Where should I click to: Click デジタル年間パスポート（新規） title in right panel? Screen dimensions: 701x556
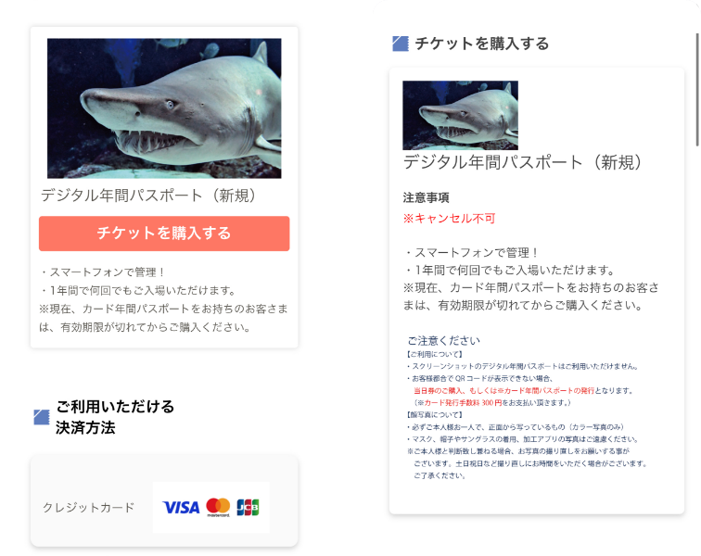(523, 162)
